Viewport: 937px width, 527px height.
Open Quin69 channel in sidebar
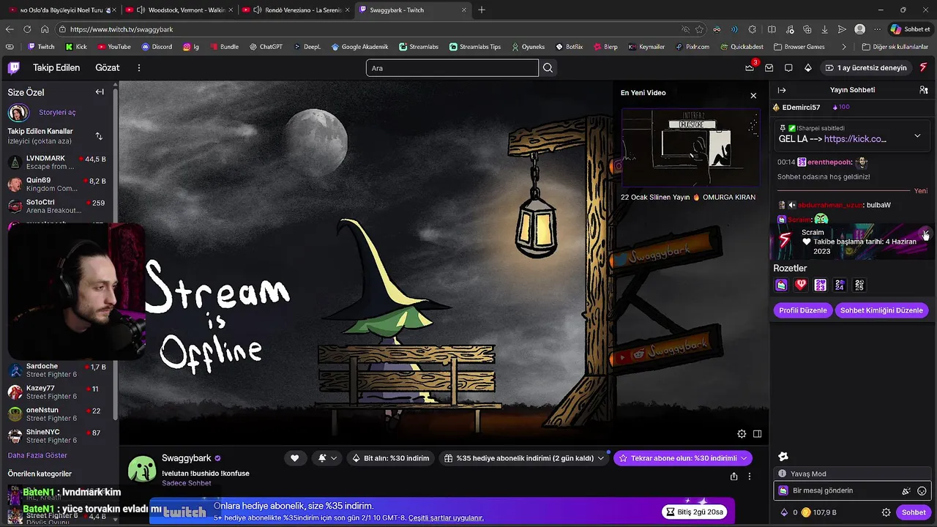click(x=57, y=184)
